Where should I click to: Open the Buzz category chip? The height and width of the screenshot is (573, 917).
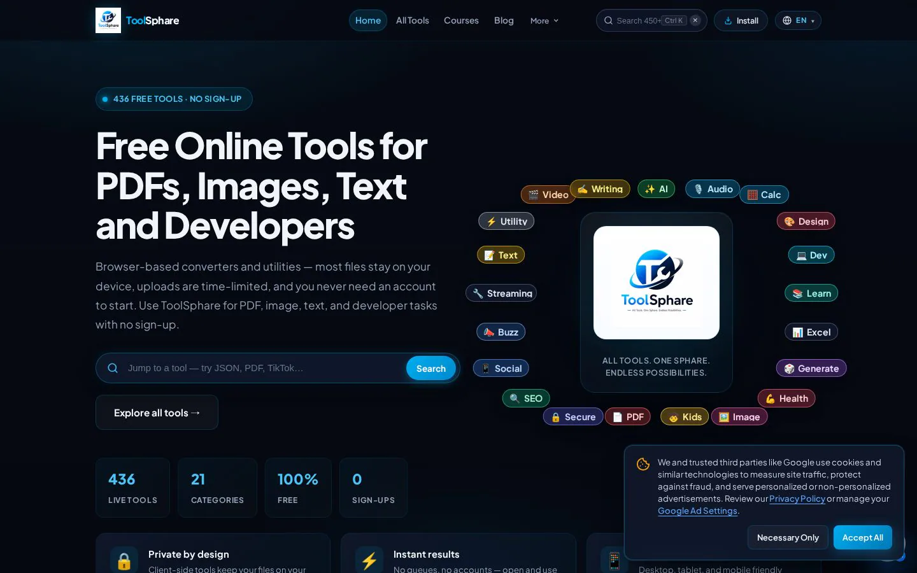(501, 332)
